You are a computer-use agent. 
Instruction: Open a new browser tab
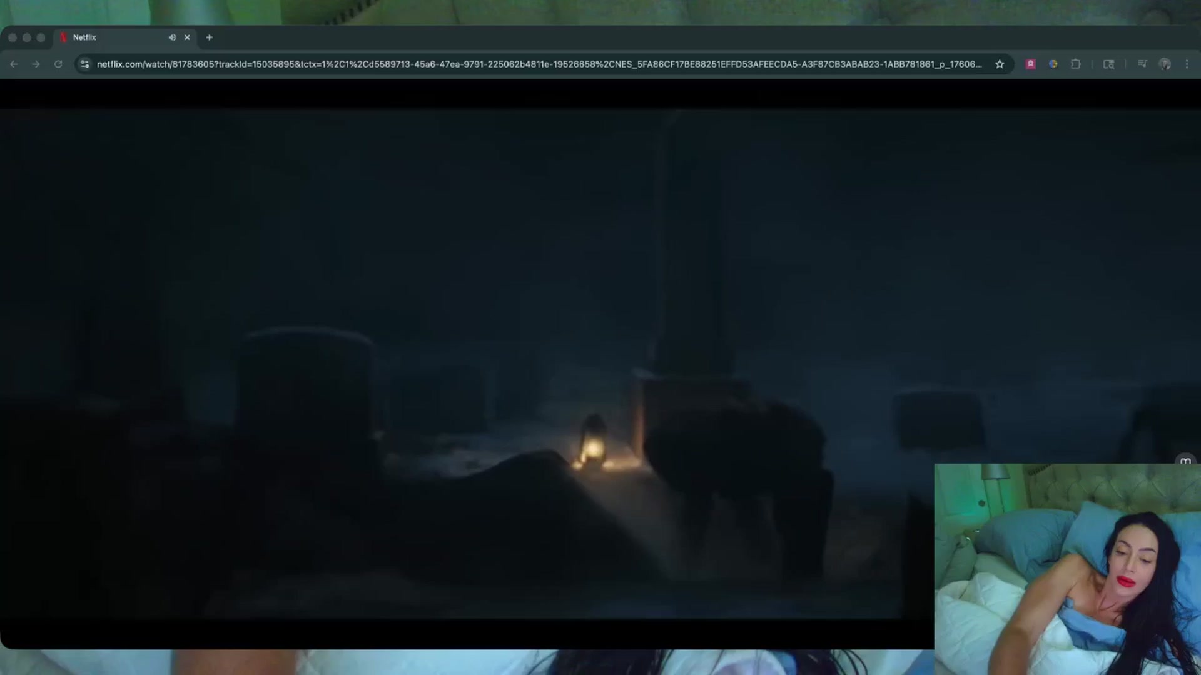[210, 37]
